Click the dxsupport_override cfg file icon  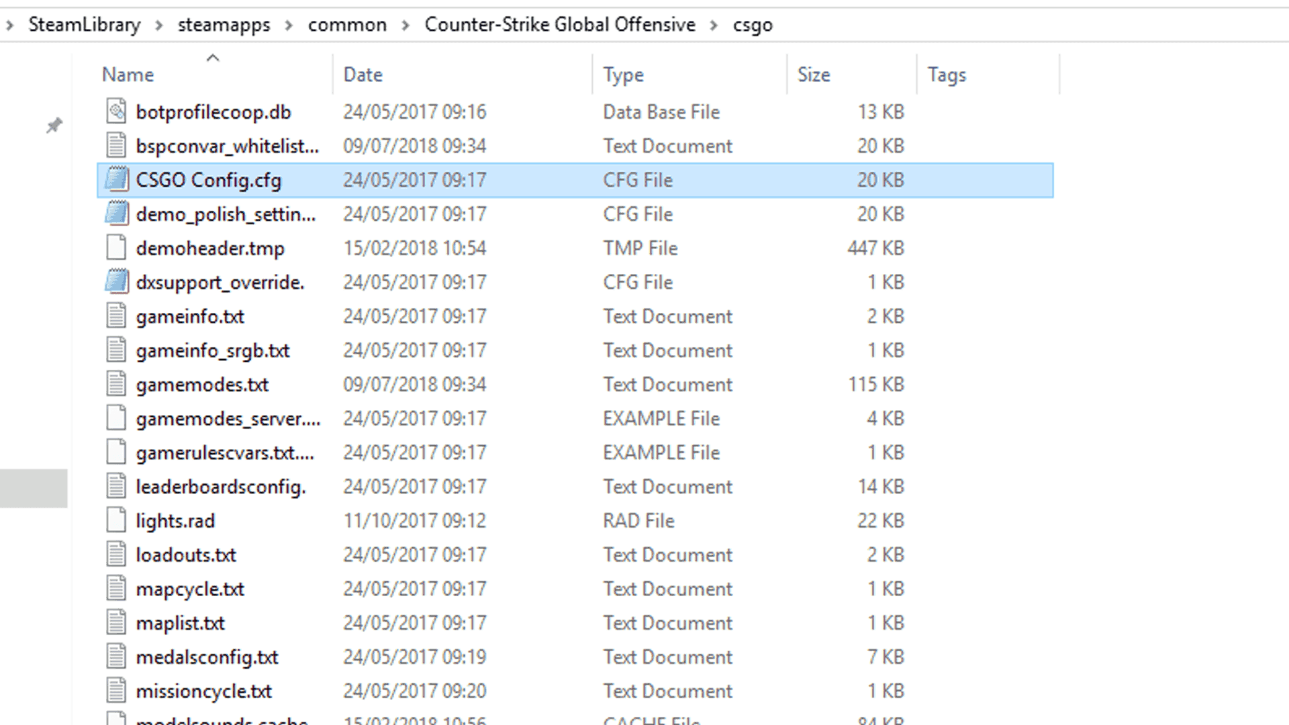[116, 282]
